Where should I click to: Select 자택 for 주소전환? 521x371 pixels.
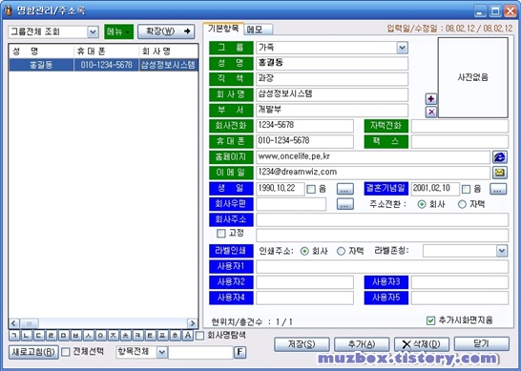click(462, 204)
